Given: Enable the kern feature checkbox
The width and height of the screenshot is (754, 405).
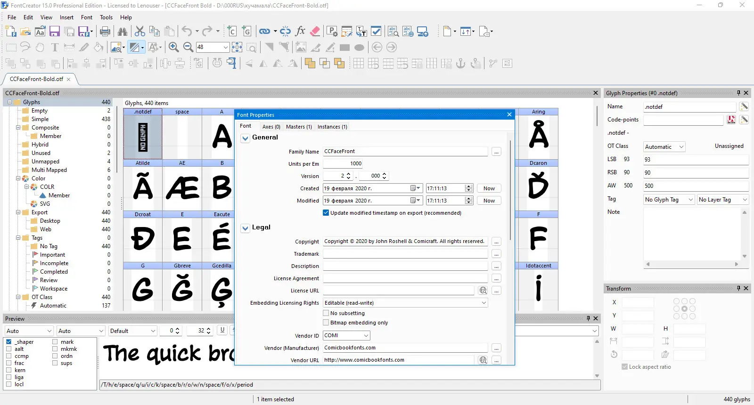Looking at the screenshot, I should [8, 370].
